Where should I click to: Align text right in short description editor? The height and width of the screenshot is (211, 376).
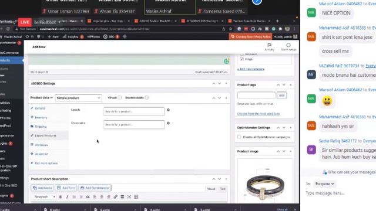point(109,197)
